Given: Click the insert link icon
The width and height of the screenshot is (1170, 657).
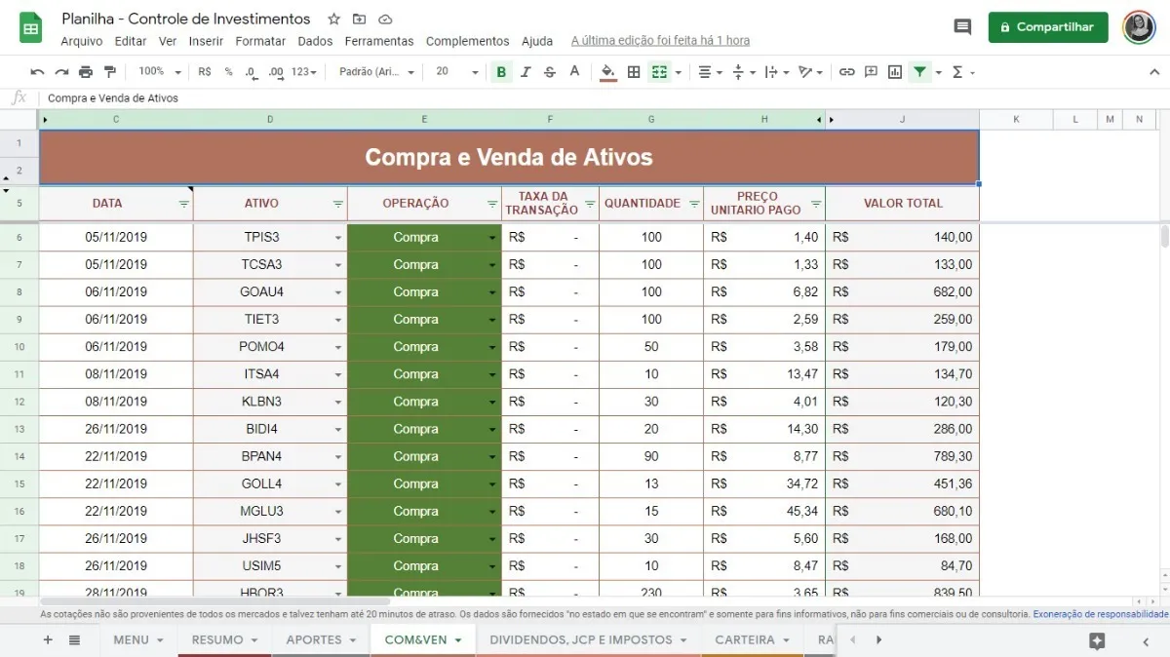Looking at the screenshot, I should pyautogui.click(x=847, y=72).
